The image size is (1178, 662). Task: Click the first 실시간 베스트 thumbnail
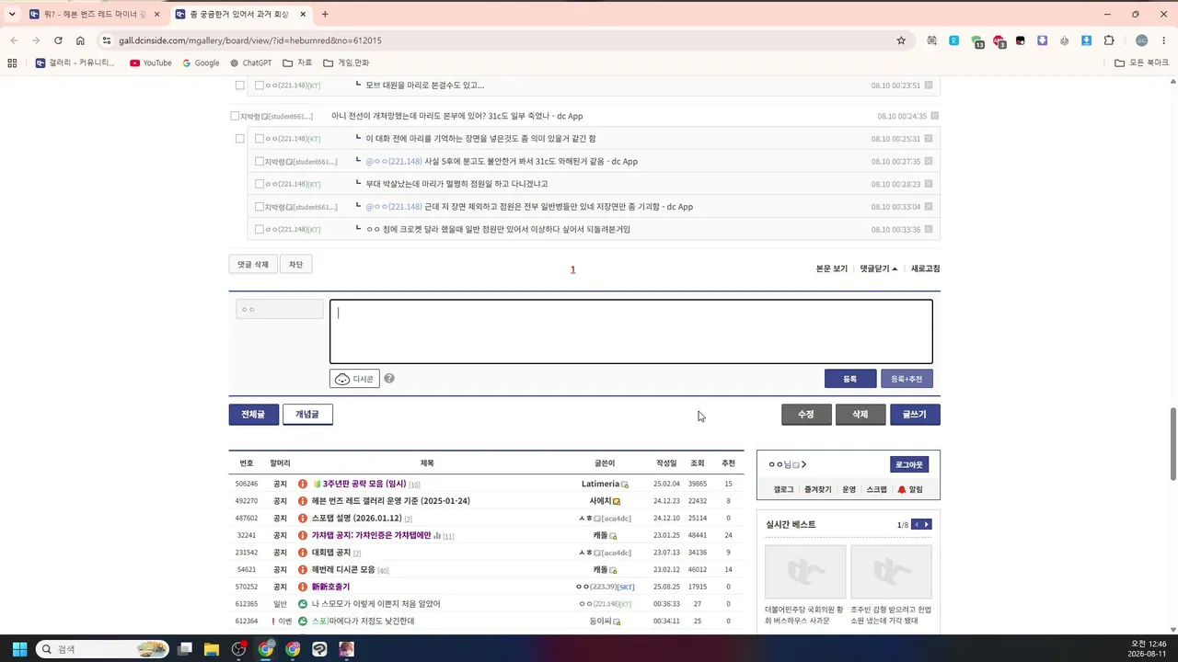tap(805, 572)
